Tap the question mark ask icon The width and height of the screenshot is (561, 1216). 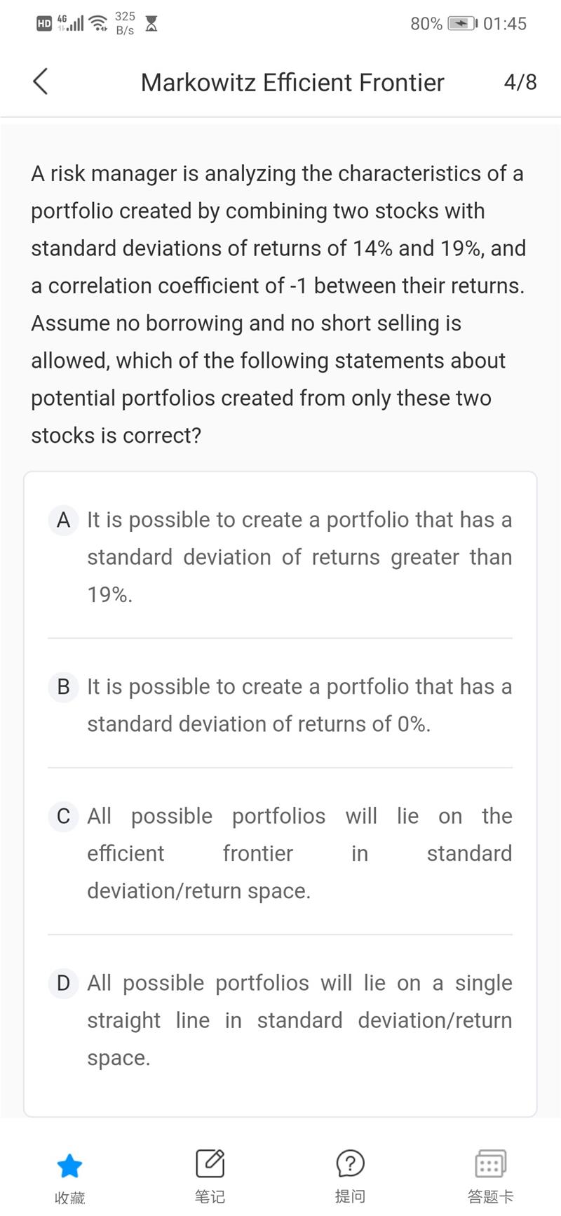(x=350, y=1164)
